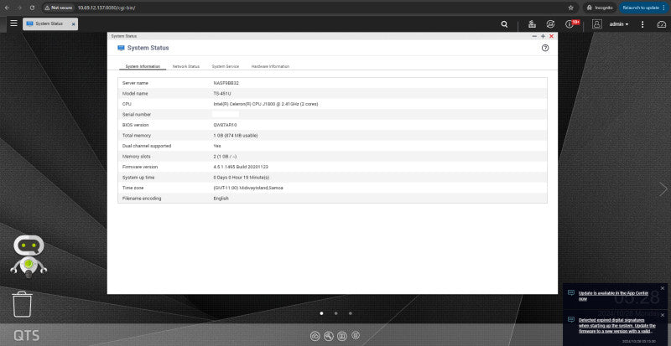The height and width of the screenshot is (346, 671).
Task: Select the second desktop page dot
Action: tap(336, 313)
